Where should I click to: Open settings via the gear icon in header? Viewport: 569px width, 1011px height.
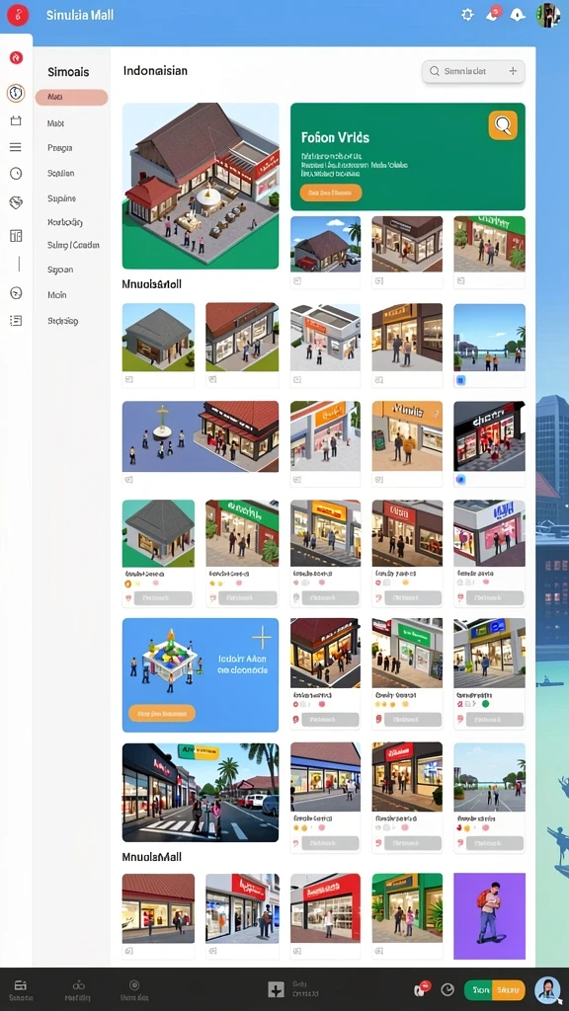click(467, 15)
